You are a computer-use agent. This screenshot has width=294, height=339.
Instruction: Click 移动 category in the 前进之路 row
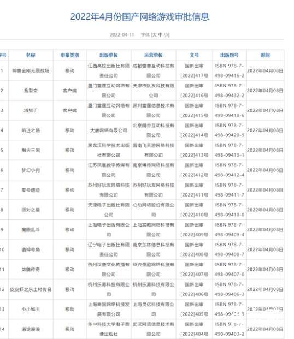70,130
